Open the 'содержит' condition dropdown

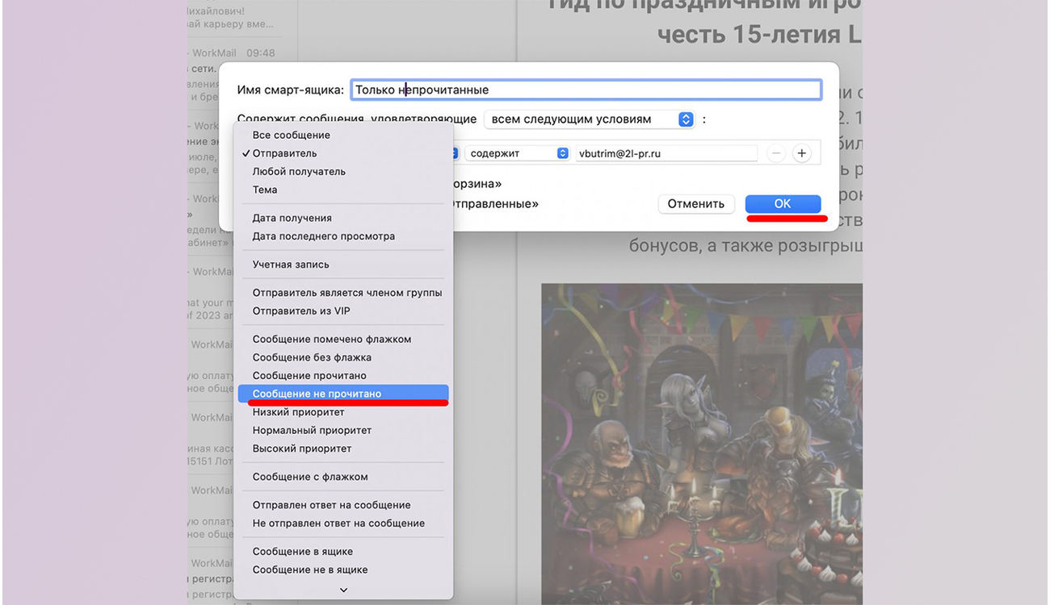click(x=517, y=153)
